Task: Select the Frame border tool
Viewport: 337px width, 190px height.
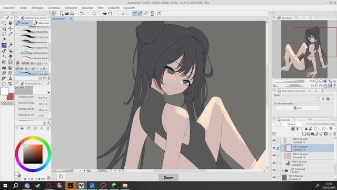Action: click(x=10, y=73)
